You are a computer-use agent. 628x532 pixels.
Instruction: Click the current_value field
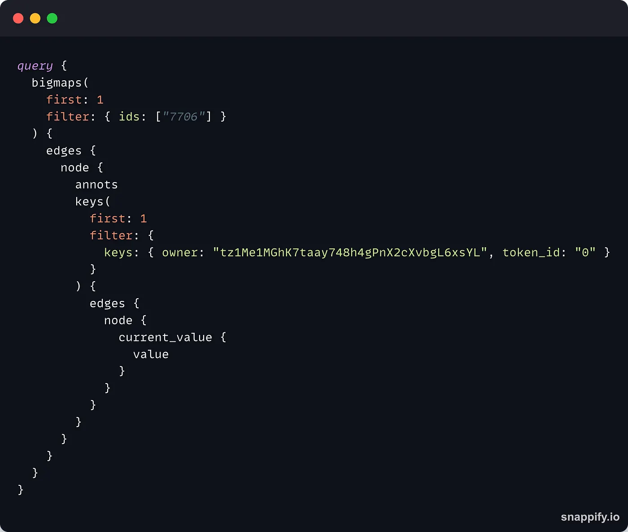click(165, 337)
